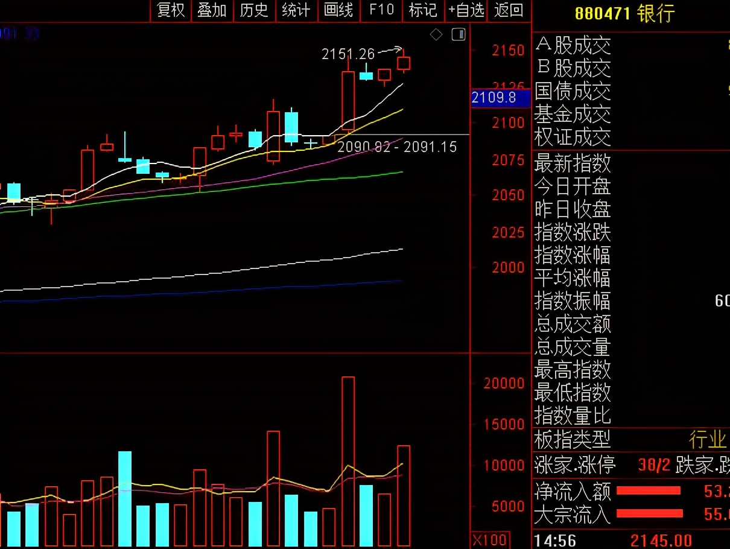The width and height of the screenshot is (730, 549).
Task: Select the 画线 drawing tool
Action: click(338, 11)
